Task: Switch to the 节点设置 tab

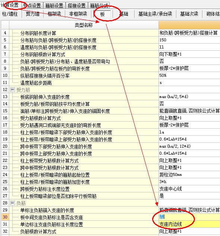Action: tap(32, 6)
